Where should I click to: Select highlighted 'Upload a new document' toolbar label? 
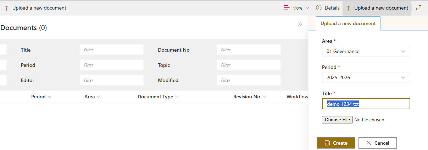pos(381,8)
